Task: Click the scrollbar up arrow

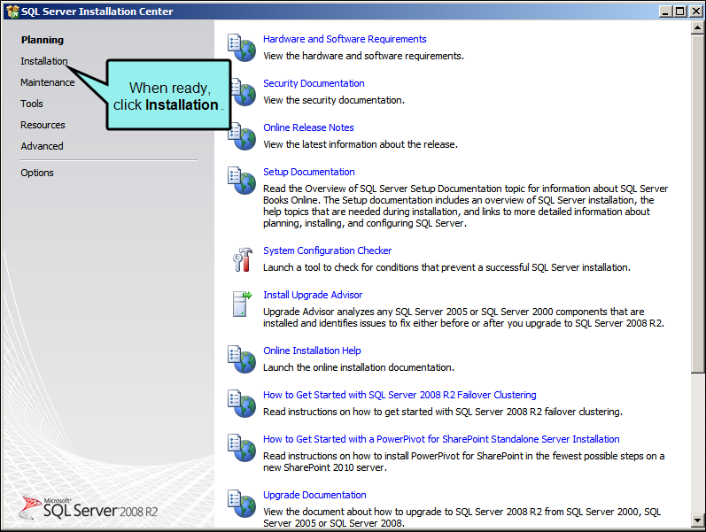Action: (x=697, y=27)
